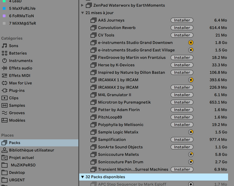
Task: Click the Samplification pack icon
Action: [x=93, y=140]
